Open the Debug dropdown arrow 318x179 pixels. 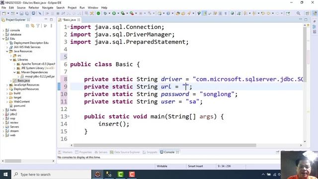click(109, 13)
